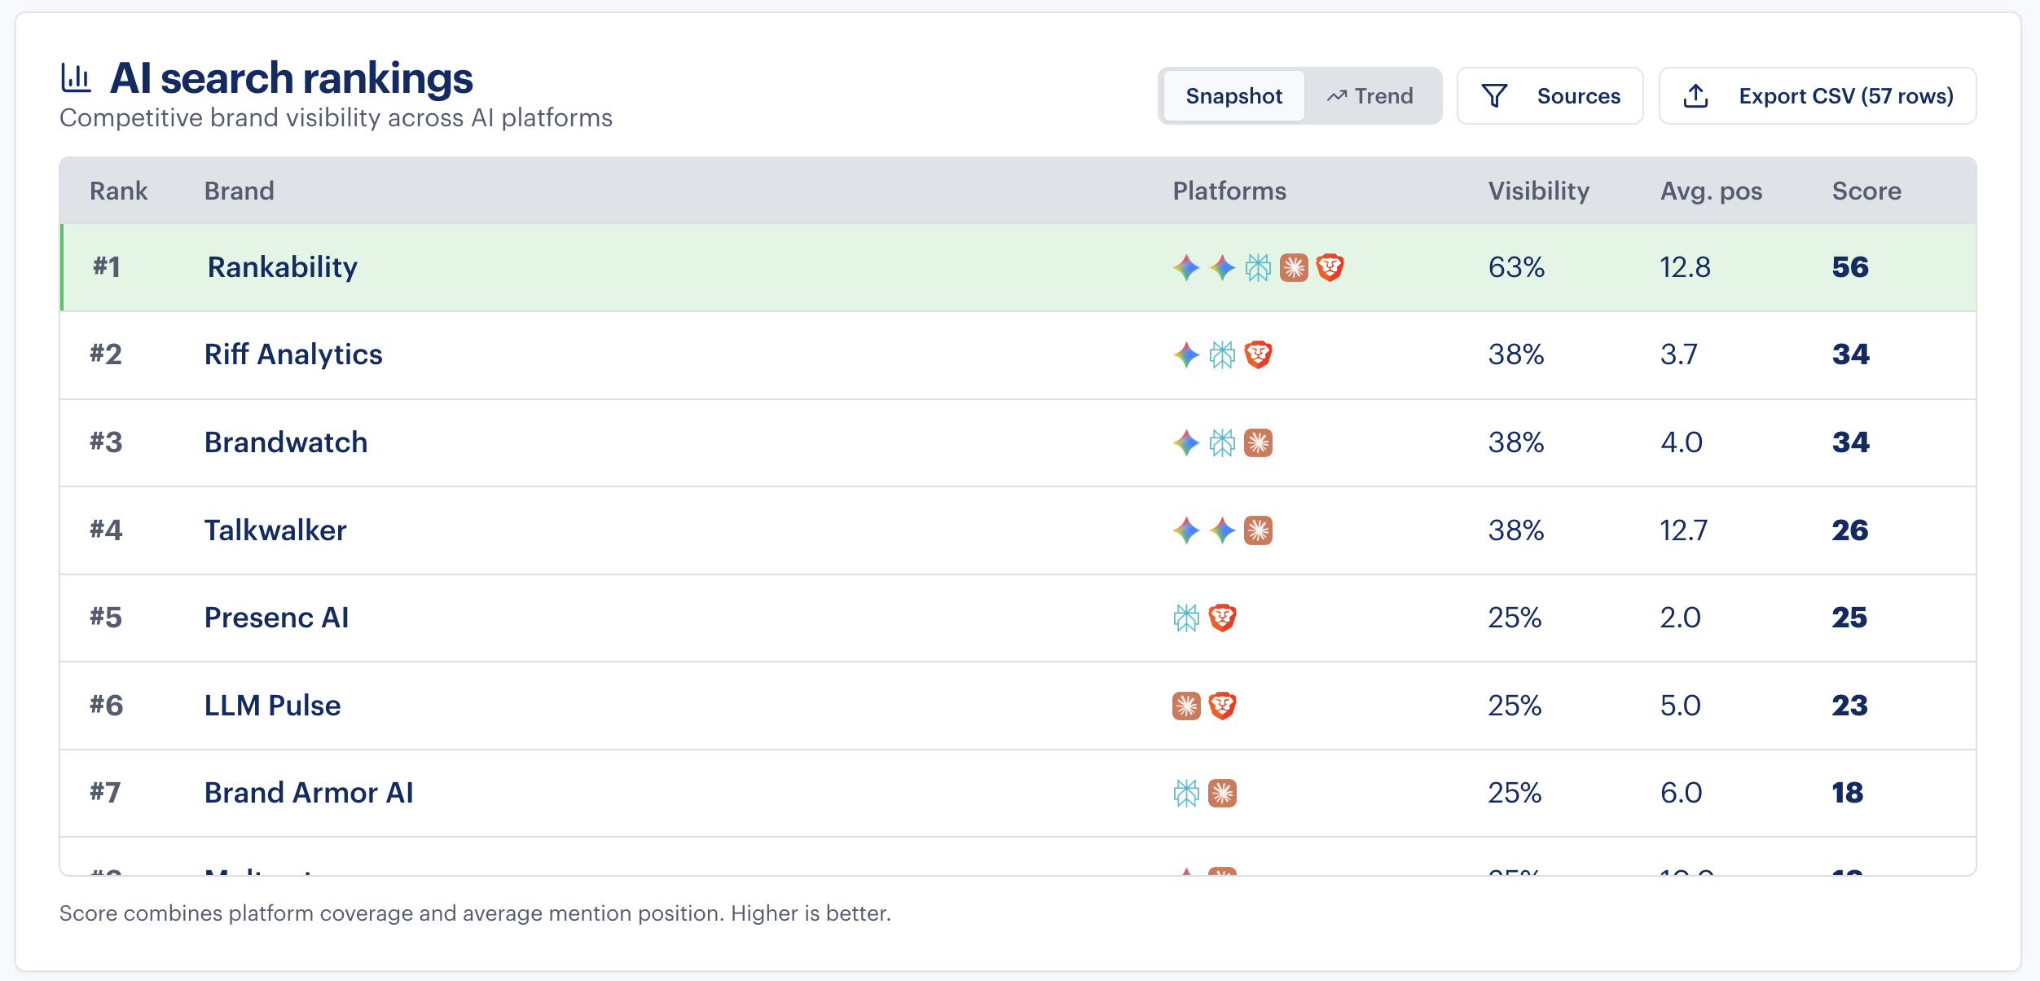This screenshot has width=2040, height=981.
Task: Click the Claude icon in Rankability row
Action: coord(1294,267)
